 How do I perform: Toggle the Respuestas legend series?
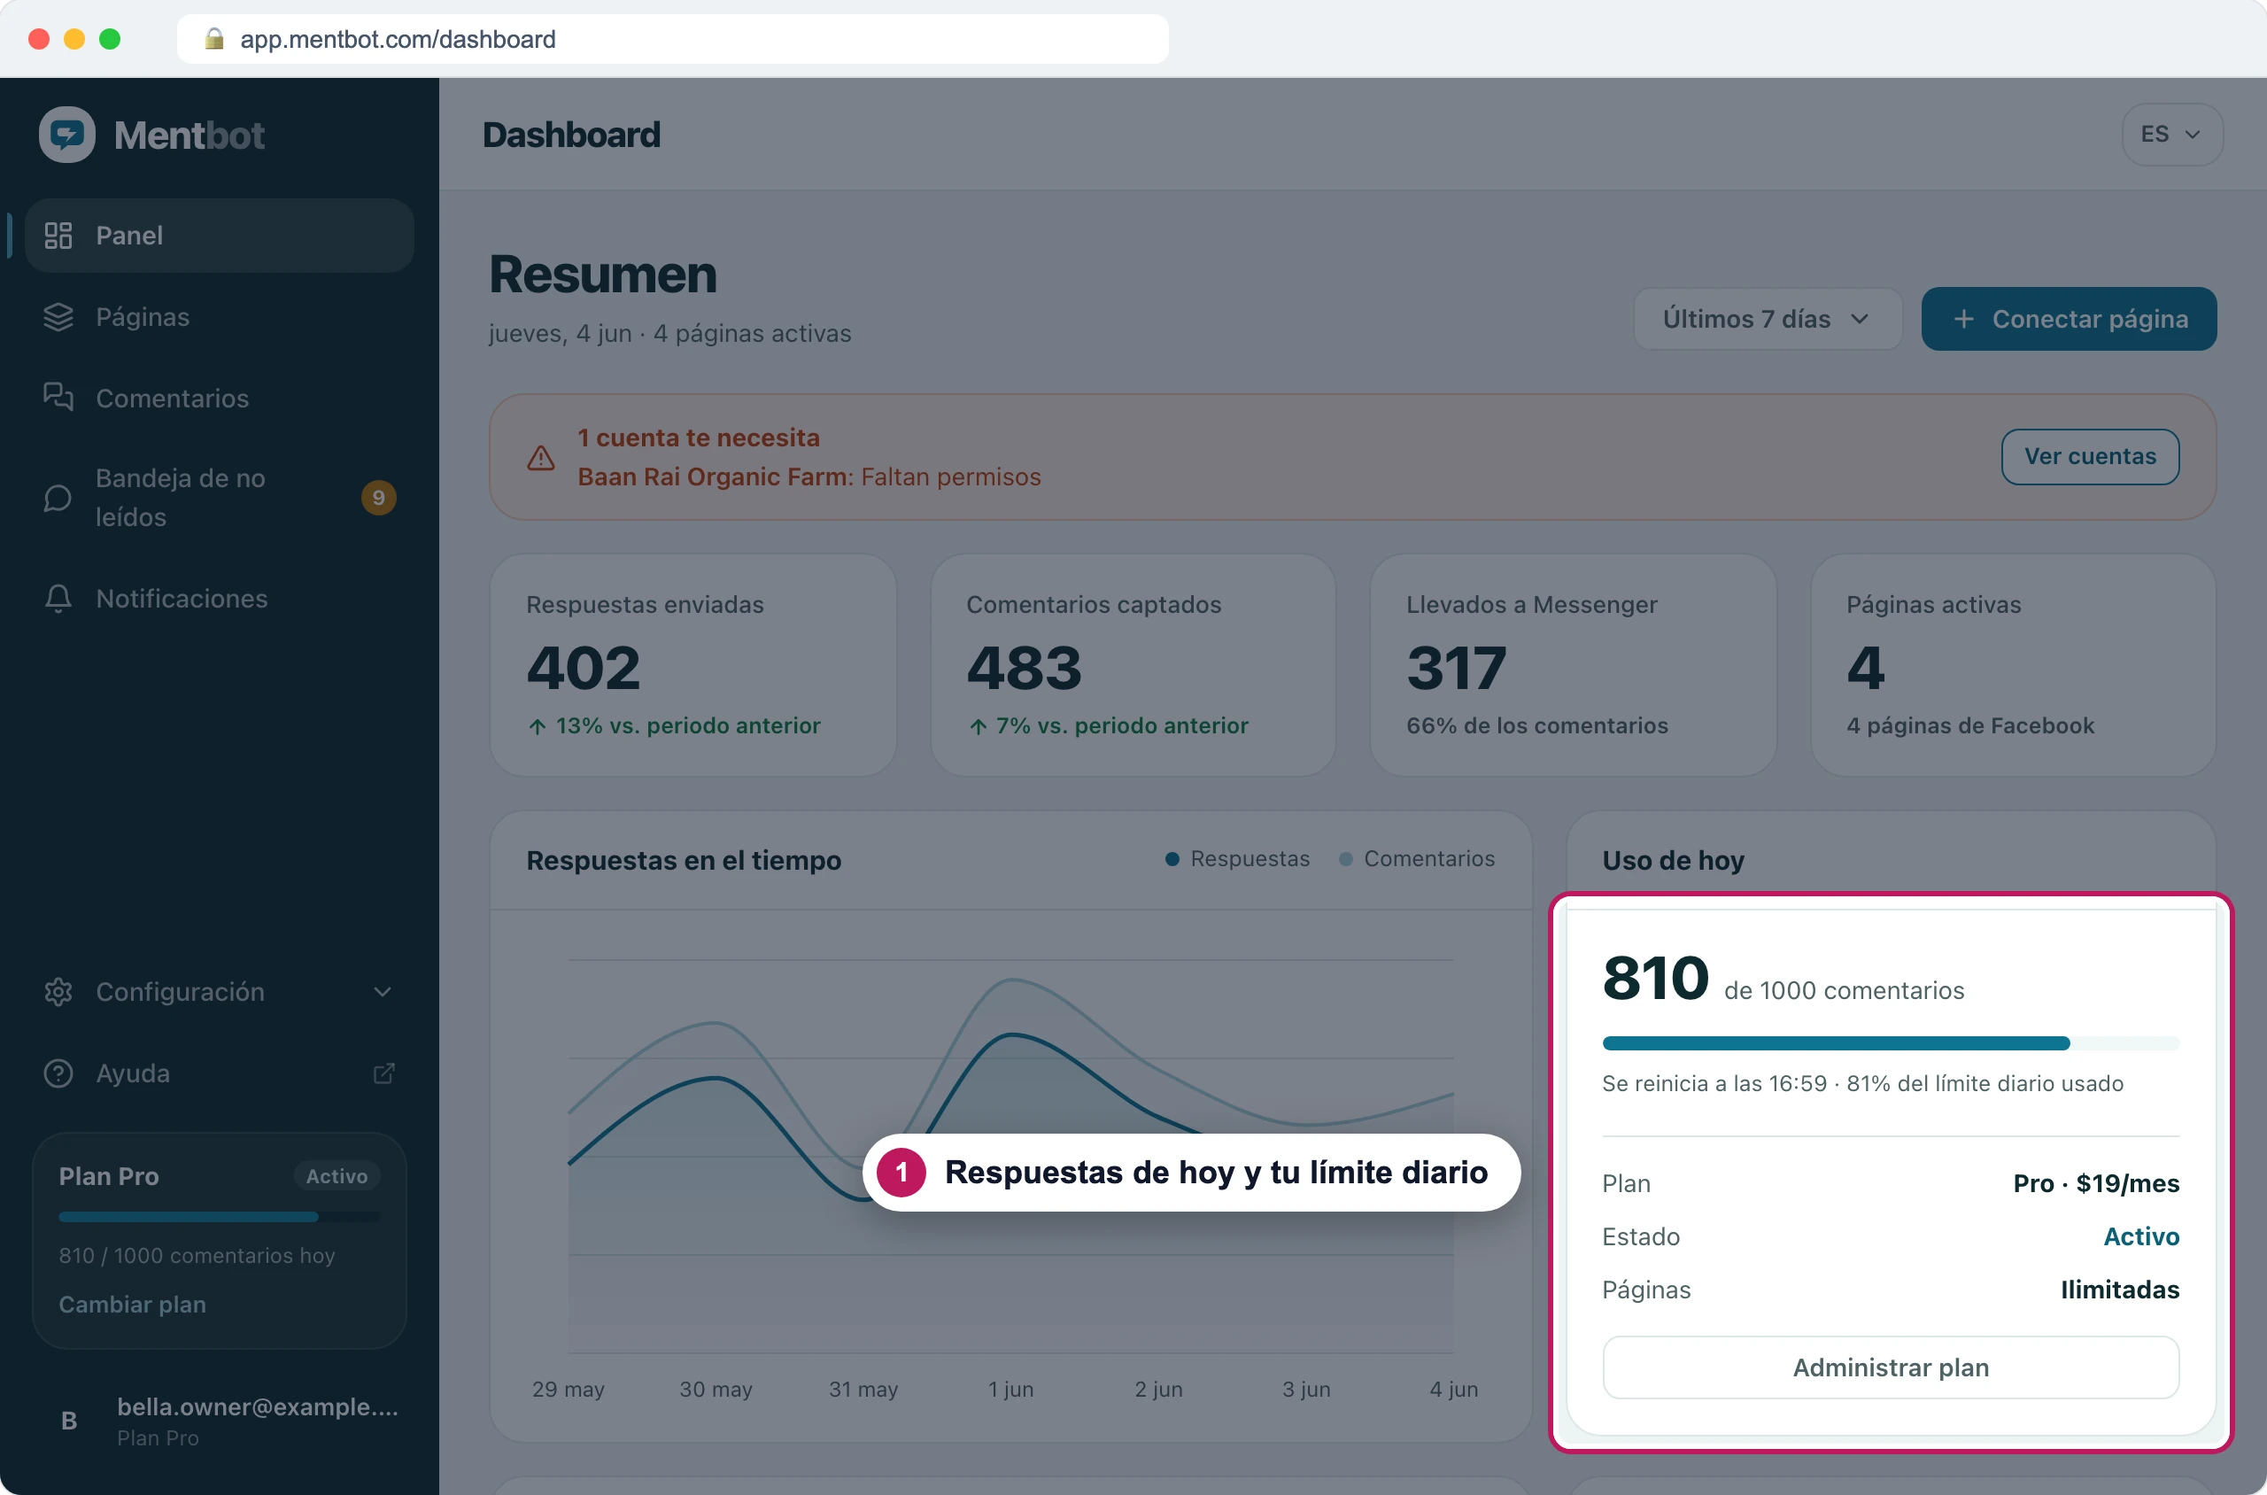pyautogui.click(x=1237, y=859)
